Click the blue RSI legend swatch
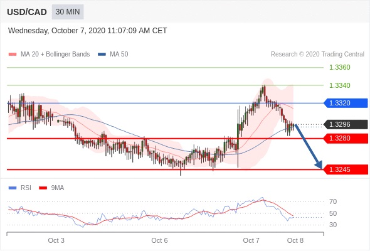Screen dimensions: 370x251 coord(13,188)
